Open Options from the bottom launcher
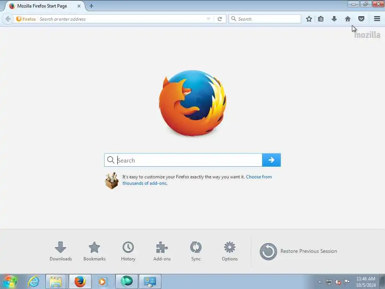385x289 pixels. (230, 251)
